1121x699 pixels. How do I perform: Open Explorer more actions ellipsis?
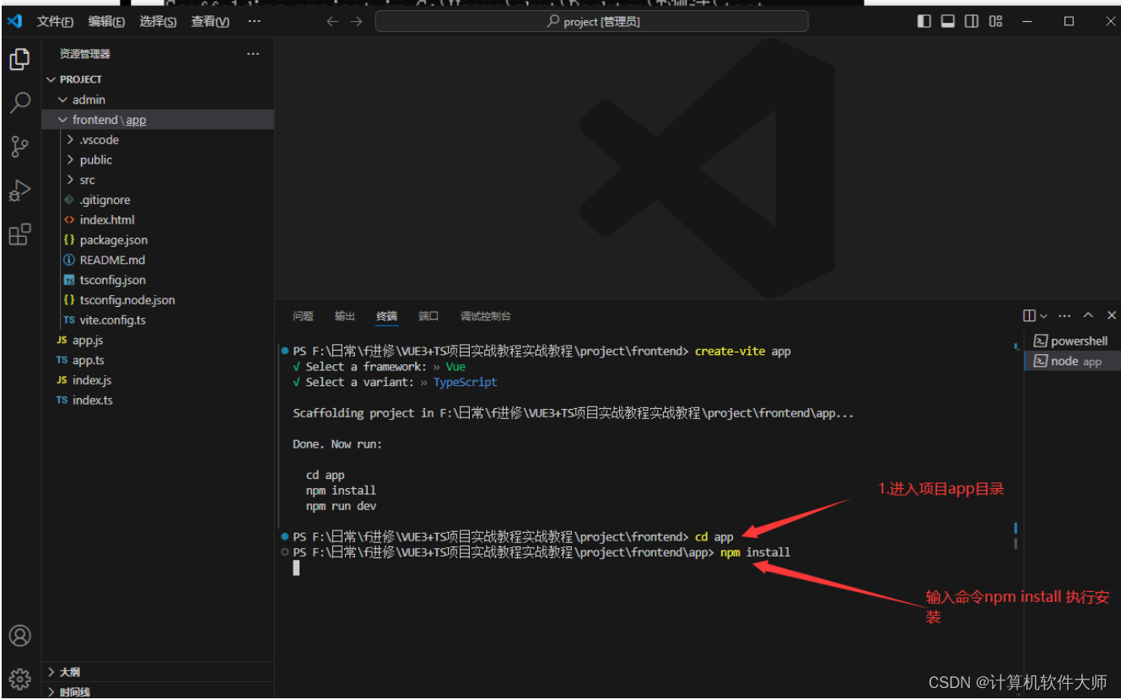(x=253, y=54)
